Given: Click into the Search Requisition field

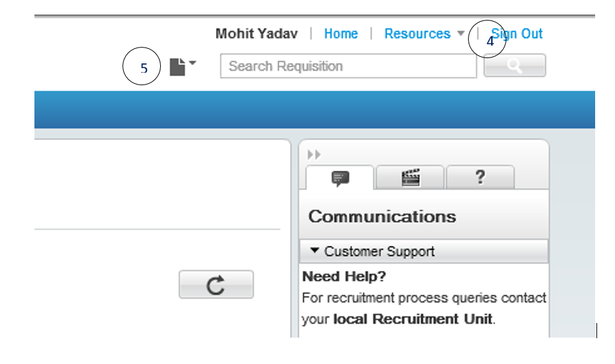Looking at the screenshot, I should coord(348,66).
